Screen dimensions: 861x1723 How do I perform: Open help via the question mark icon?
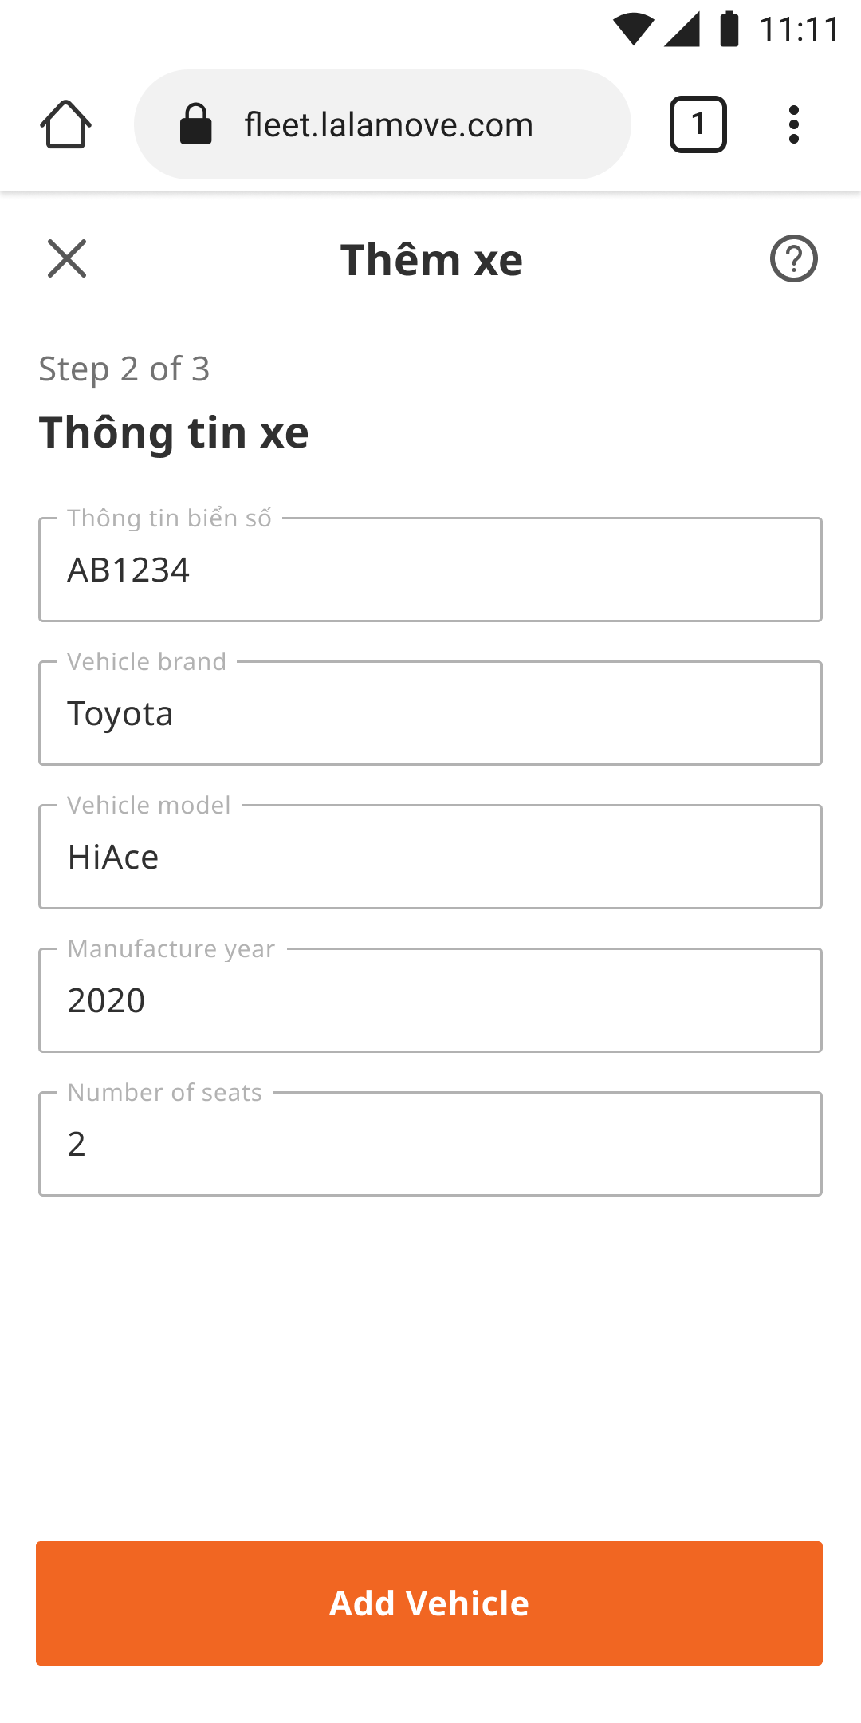[794, 258]
